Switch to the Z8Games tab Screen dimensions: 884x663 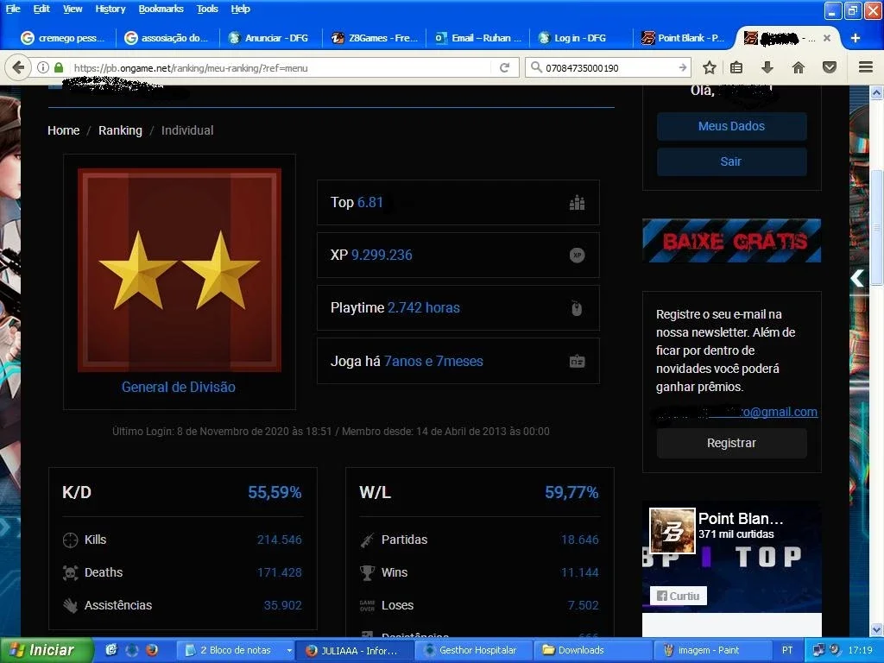pyautogui.click(x=375, y=38)
